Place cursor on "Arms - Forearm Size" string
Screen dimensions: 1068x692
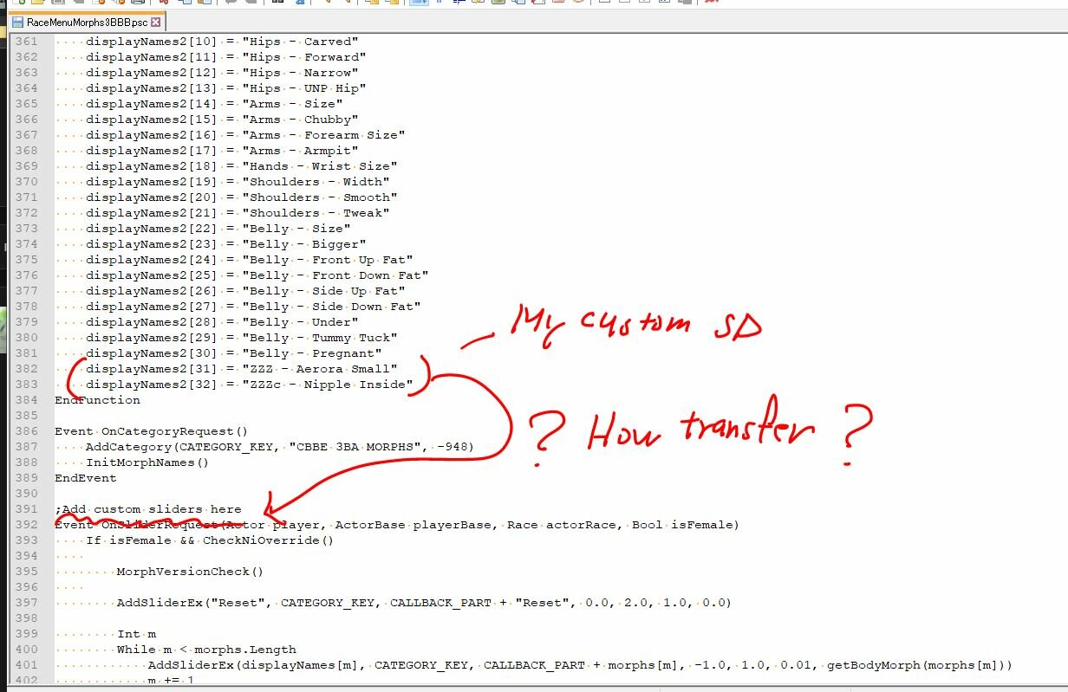tap(323, 135)
